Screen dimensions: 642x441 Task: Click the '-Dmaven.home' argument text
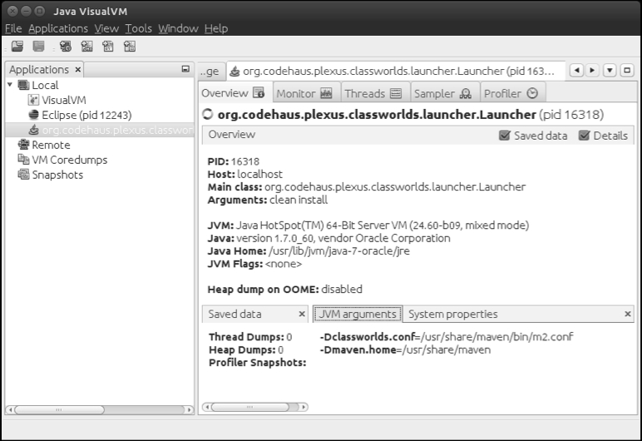pyautogui.click(x=358, y=349)
